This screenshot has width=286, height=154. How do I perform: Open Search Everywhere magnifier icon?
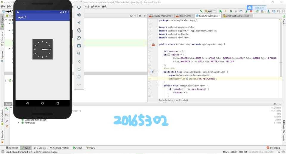[279, 11]
